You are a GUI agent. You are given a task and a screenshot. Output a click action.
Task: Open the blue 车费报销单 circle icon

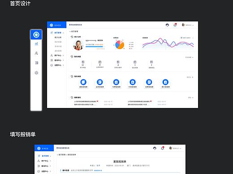pos(116,82)
